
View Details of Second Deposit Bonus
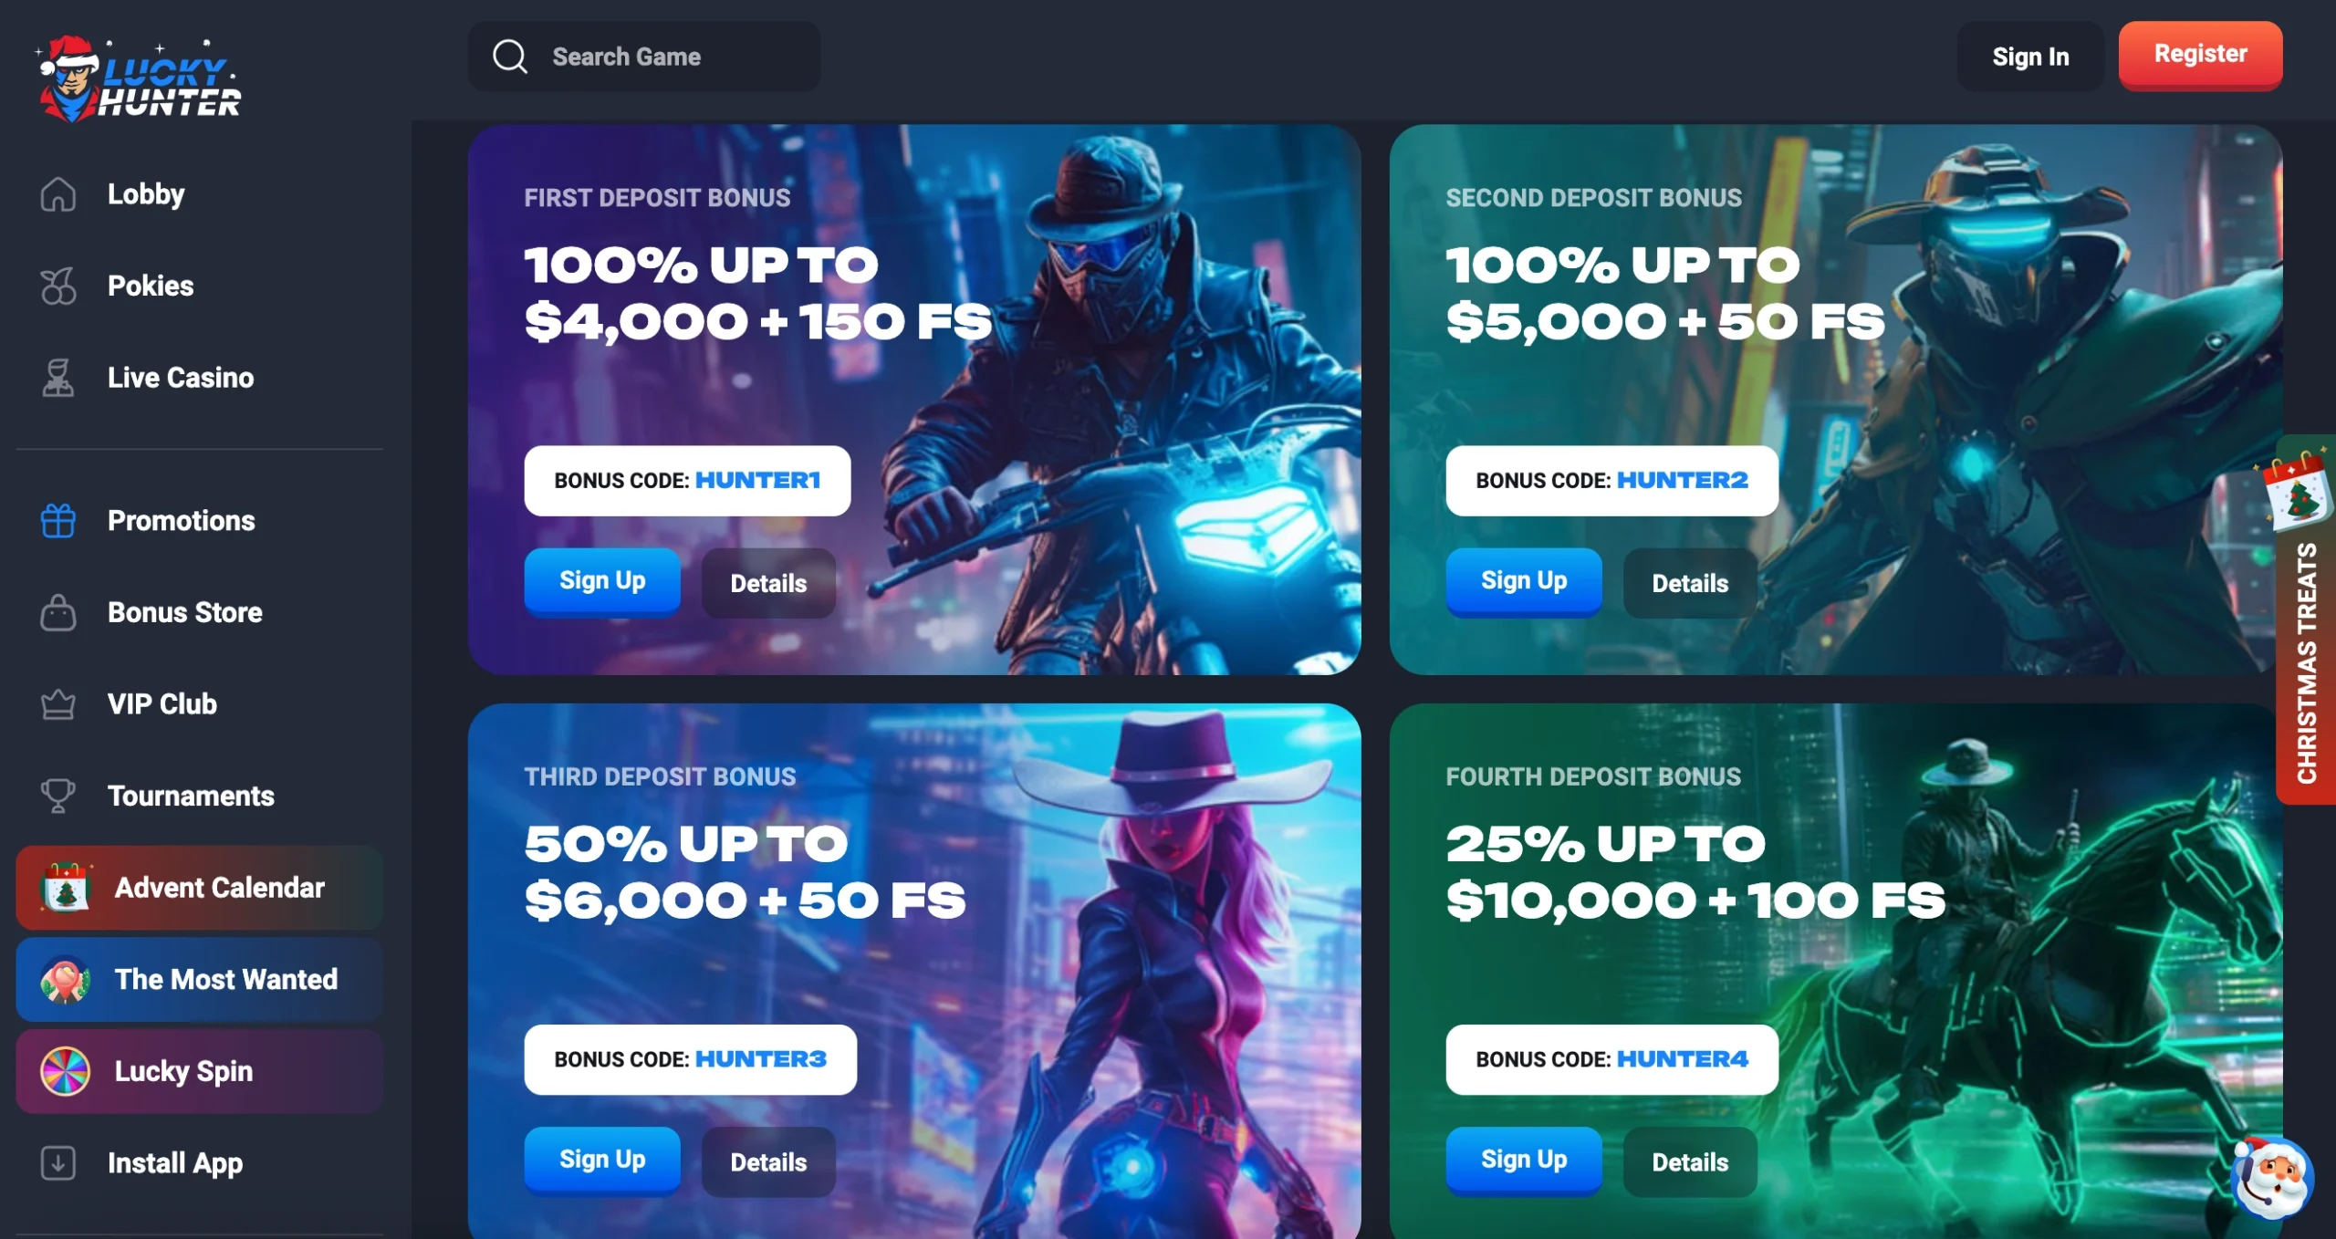[1690, 583]
